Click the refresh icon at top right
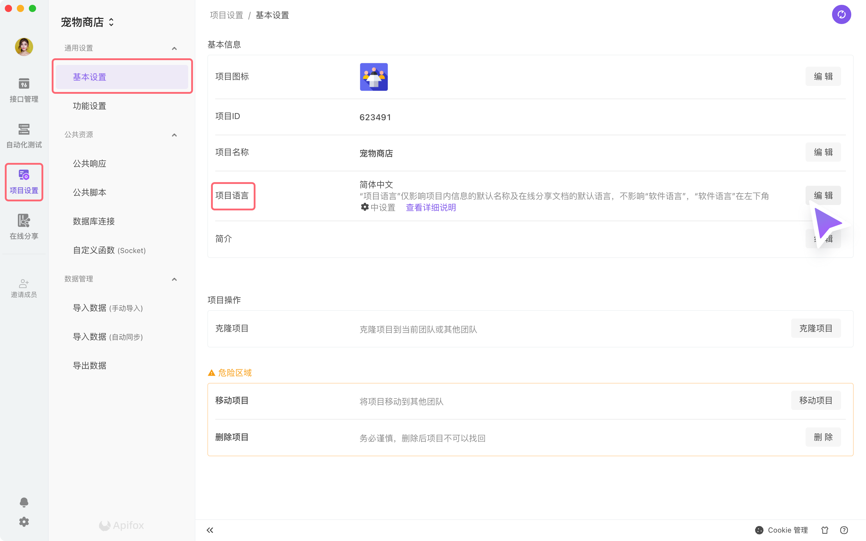Screen dimensions: 866x541 tap(842, 14)
